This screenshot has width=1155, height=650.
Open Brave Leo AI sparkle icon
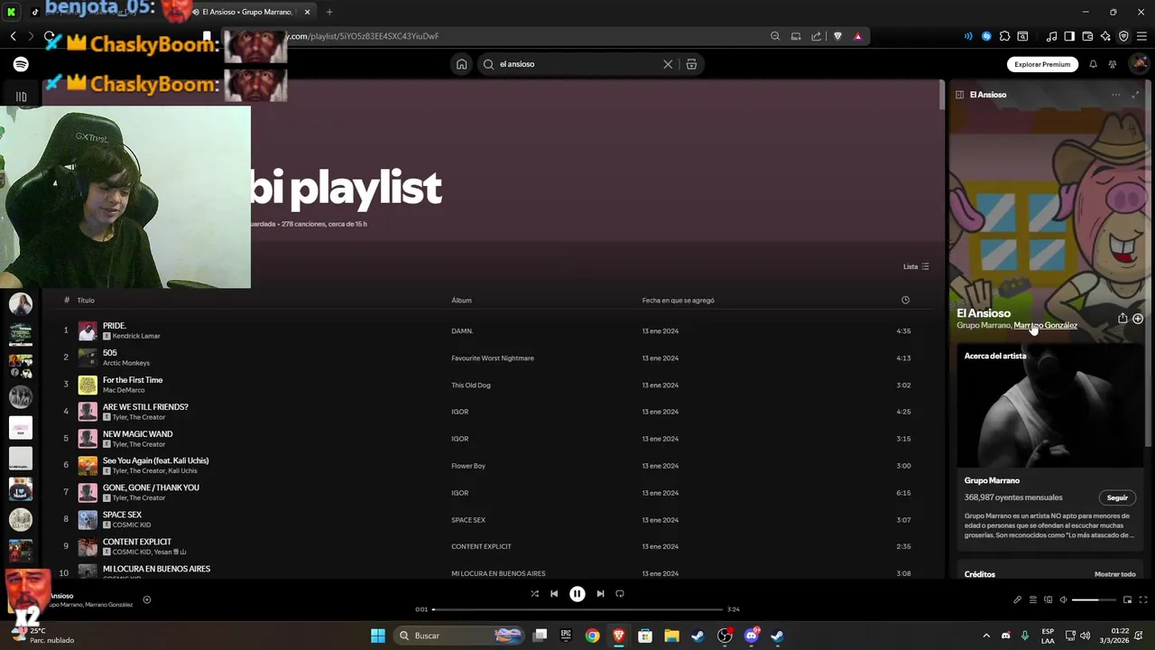point(1105,36)
